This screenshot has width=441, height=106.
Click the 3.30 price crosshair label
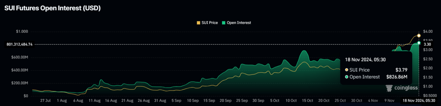pos(427,44)
